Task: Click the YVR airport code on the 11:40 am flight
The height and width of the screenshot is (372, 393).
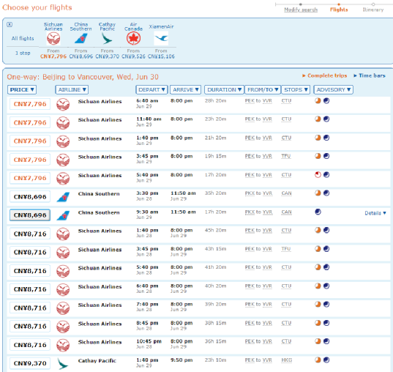Action: pyautogui.click(x=267, y=119)
